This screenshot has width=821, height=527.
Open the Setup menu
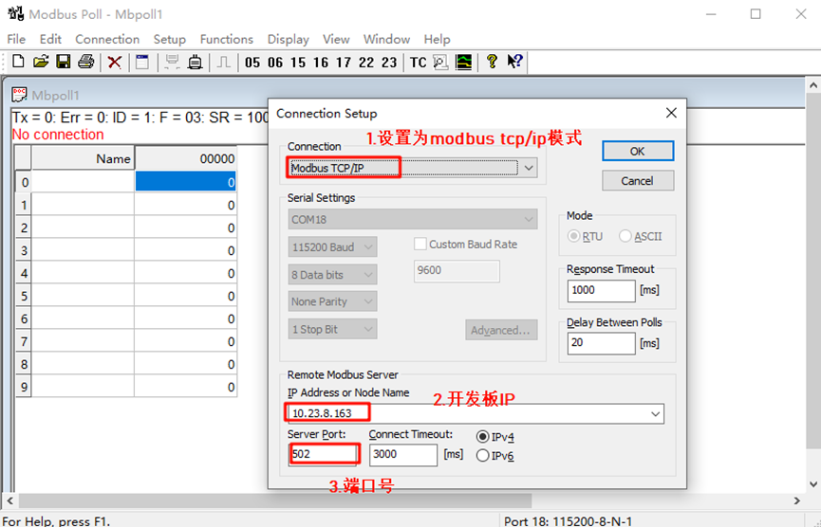(170, 39)
